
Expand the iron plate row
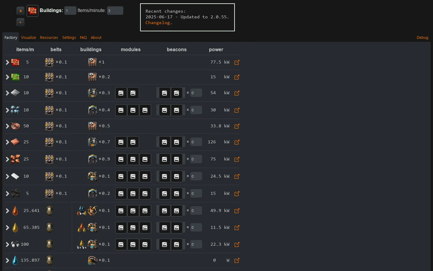(7, 93)
